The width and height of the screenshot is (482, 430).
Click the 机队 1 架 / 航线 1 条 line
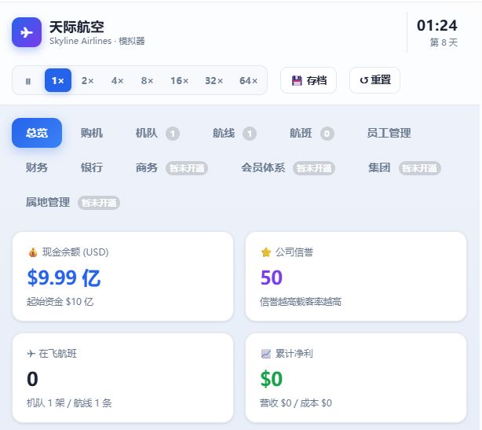point(69,402)
